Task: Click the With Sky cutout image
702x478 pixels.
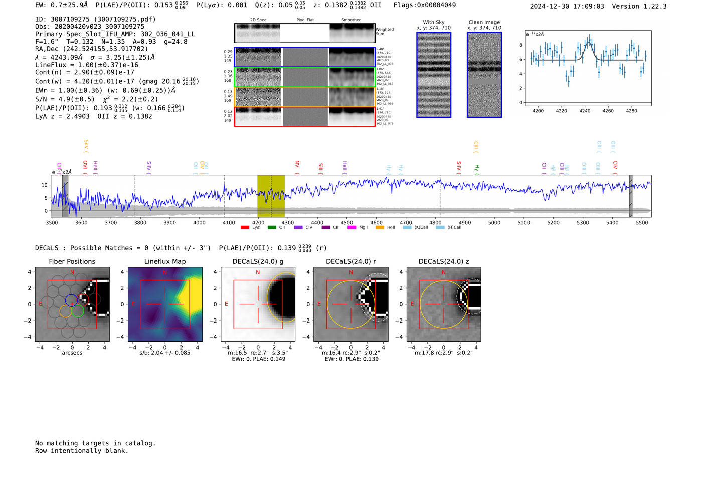Action: point(434,75)
